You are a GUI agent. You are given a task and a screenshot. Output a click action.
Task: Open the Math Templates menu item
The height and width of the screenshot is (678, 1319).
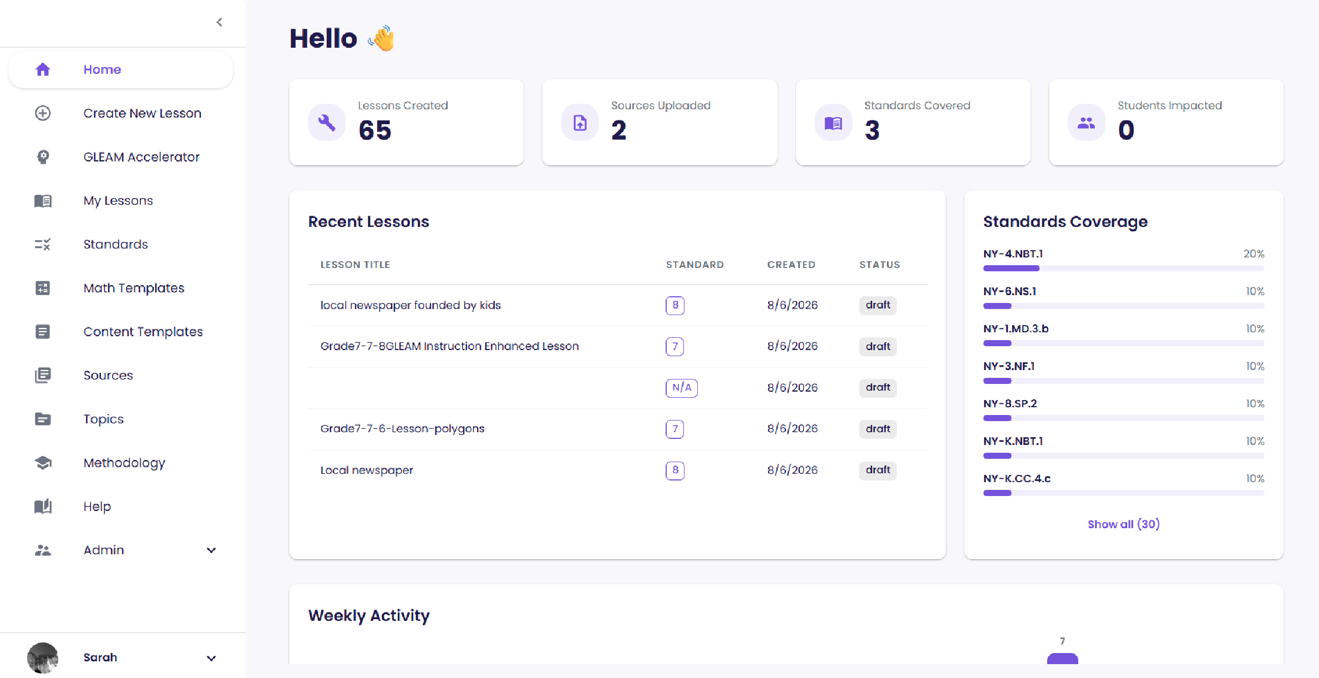(x=121, y=288)
